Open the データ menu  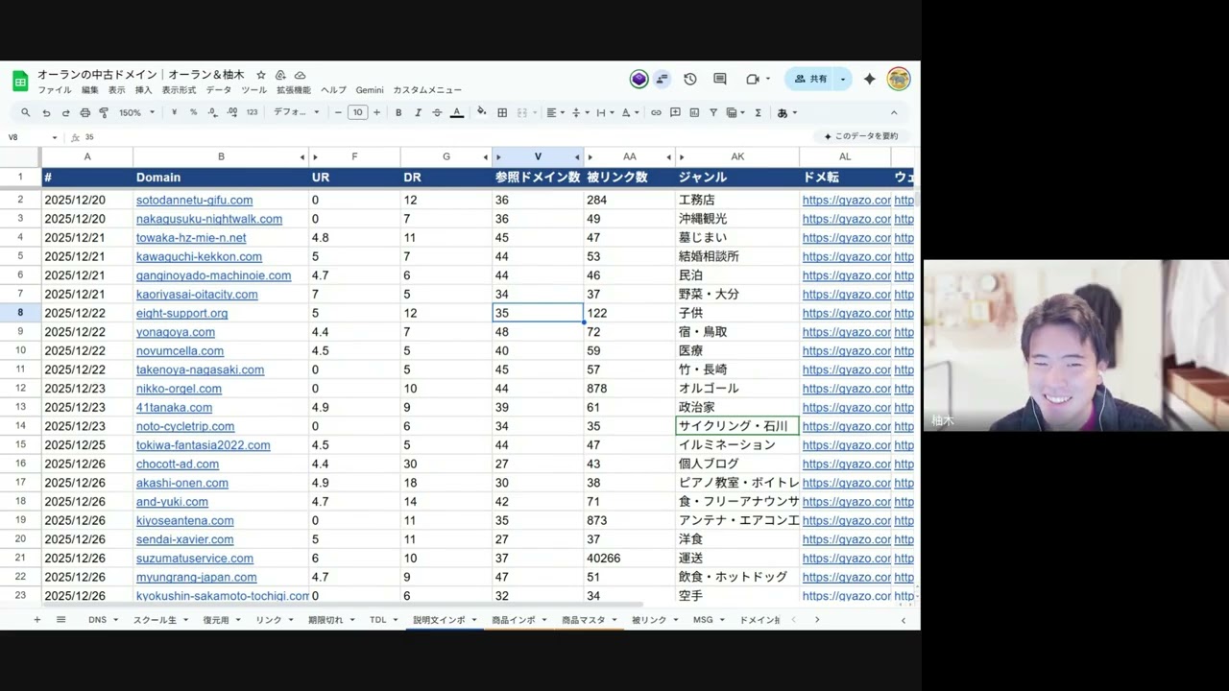coord(218,90)
